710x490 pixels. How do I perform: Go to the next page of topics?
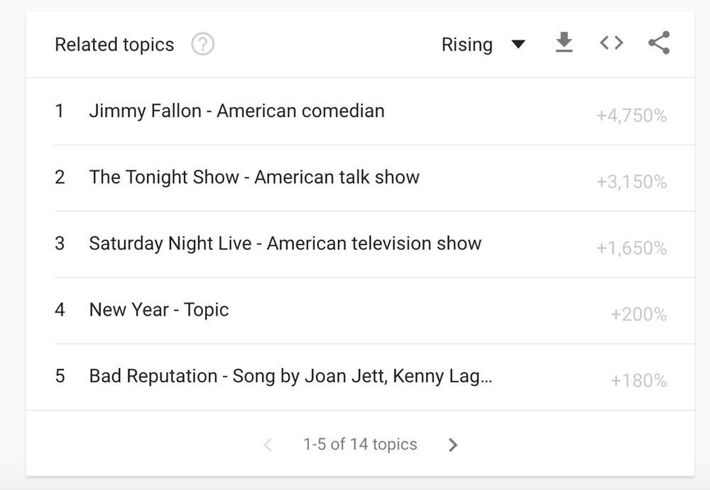point(453,444)
